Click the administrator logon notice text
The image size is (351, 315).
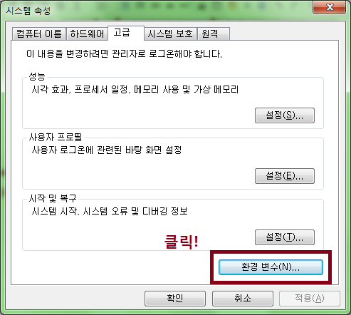(x=124, y=54)
